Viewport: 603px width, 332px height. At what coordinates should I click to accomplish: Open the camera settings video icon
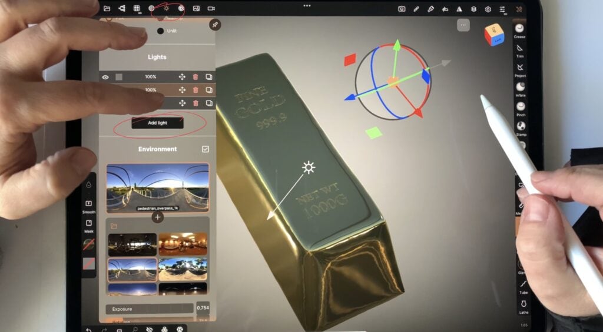click(211, 8)
